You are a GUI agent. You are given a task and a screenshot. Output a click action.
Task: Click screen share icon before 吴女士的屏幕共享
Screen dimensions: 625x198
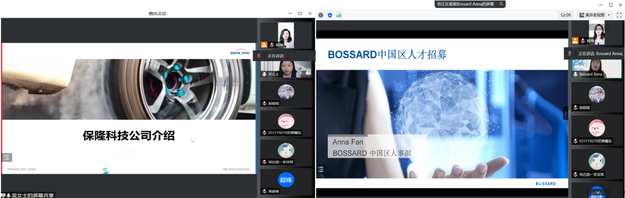pyautogui.click(x=3, y=195)
